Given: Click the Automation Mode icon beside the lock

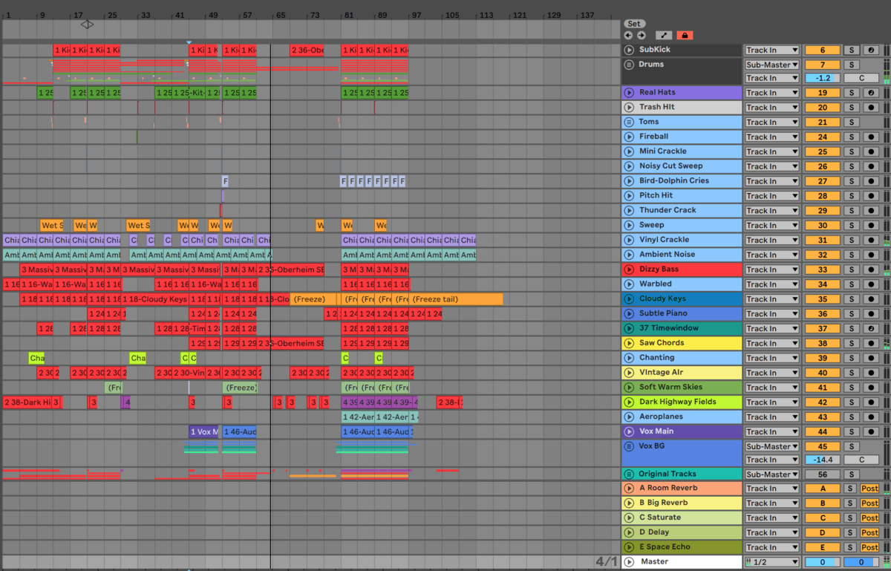Looking at the screenshot, I should [x=663, y=35].
